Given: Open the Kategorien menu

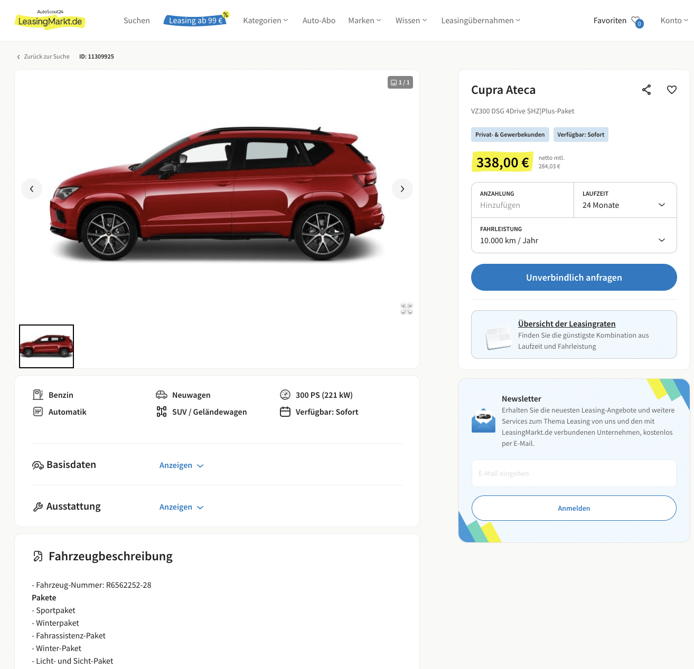Looking at the screenshot, I should (x=266, y=21).
